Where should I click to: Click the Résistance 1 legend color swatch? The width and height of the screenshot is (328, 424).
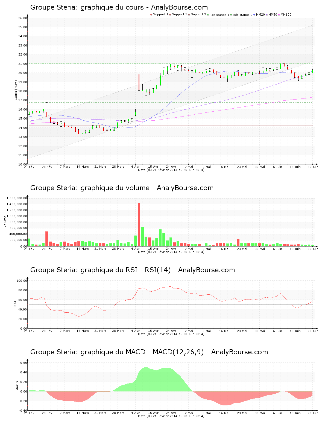click(x=208, y=14)
